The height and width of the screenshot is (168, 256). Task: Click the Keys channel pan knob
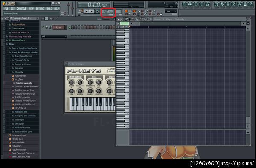click(x=47, y=27)
